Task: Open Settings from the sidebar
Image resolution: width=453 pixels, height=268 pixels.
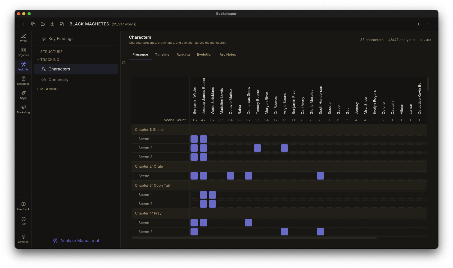Action: click(x=23, y=239)
